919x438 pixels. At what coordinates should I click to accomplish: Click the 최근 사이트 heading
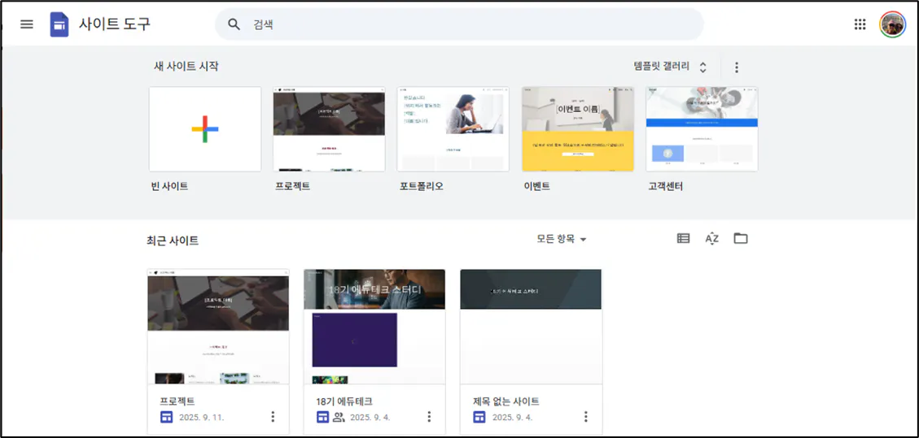point(173,241)
